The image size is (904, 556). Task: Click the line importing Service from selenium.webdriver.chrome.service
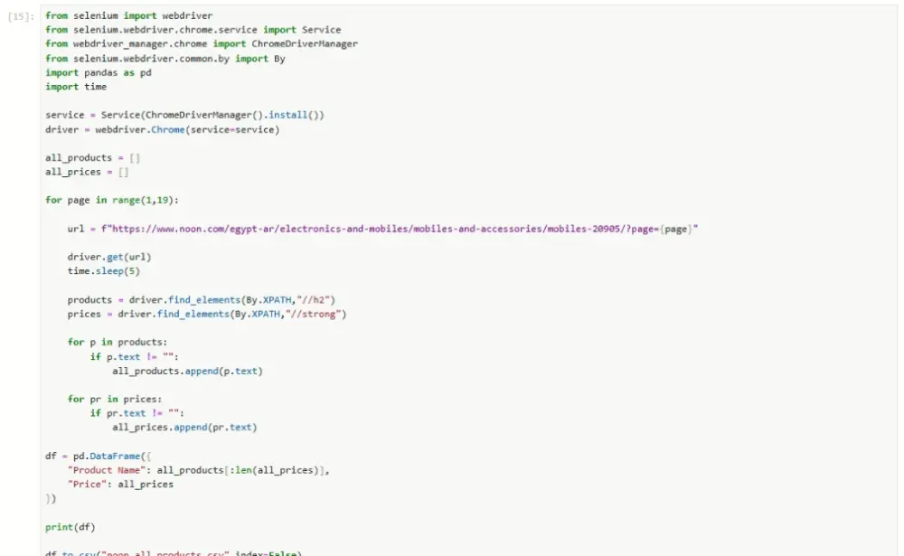[x=193, y=30]
